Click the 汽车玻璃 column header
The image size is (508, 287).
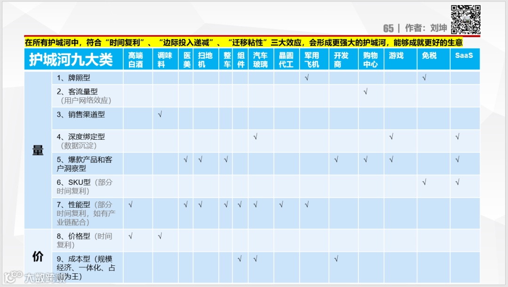(261, 60)
